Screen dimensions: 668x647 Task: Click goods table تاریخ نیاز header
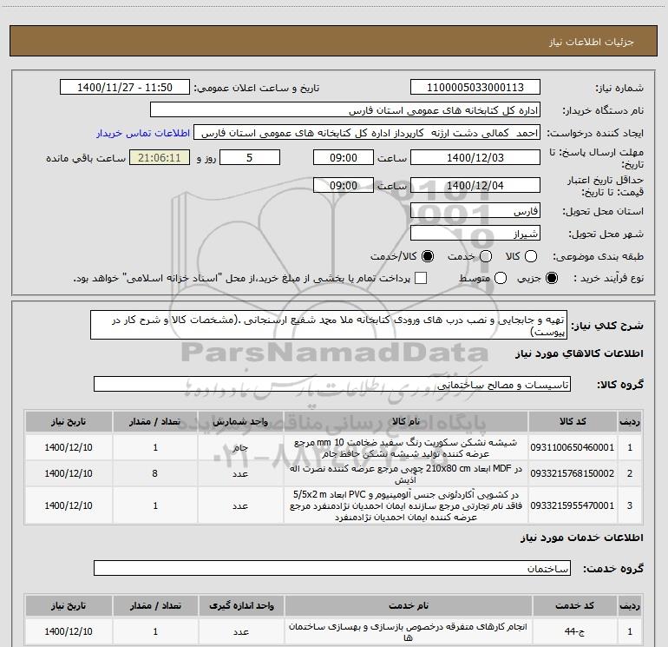(x=69, y=421)
